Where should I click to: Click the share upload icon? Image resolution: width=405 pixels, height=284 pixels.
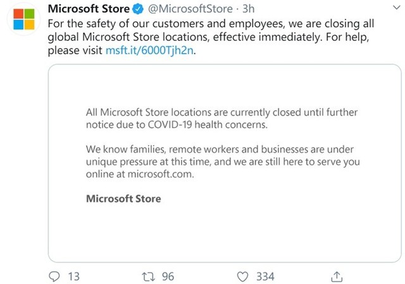tap(337, 276)
